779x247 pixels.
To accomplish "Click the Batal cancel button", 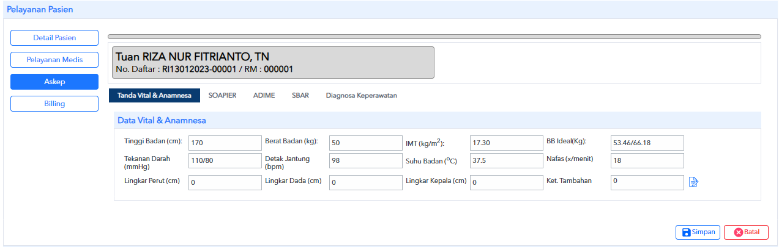I will click(x=746, y=232).
